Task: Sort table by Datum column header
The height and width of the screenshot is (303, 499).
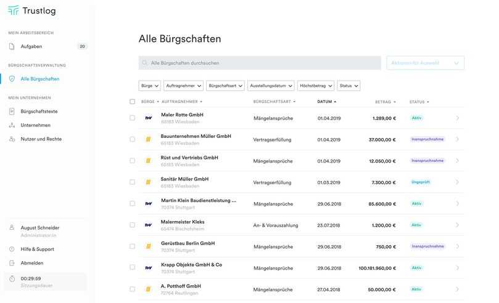Action: click(326, 102)
